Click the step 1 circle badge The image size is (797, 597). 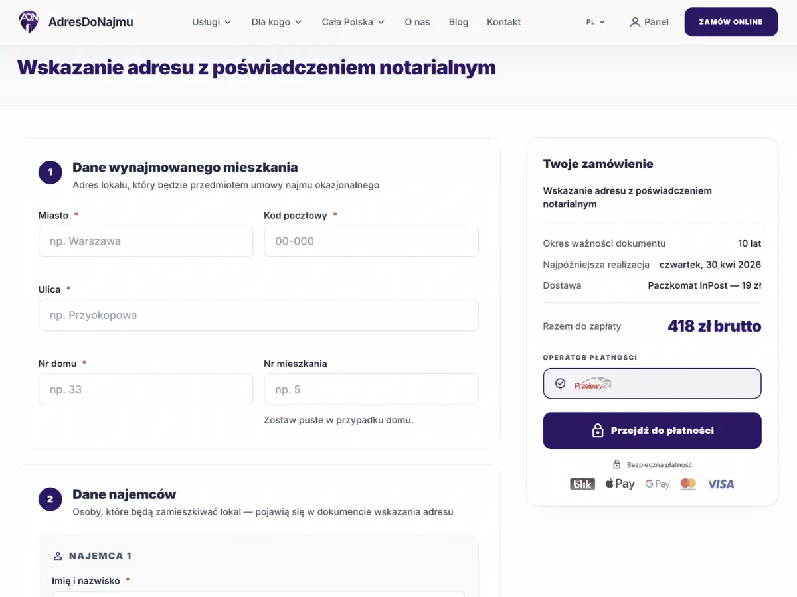point(50,172)
